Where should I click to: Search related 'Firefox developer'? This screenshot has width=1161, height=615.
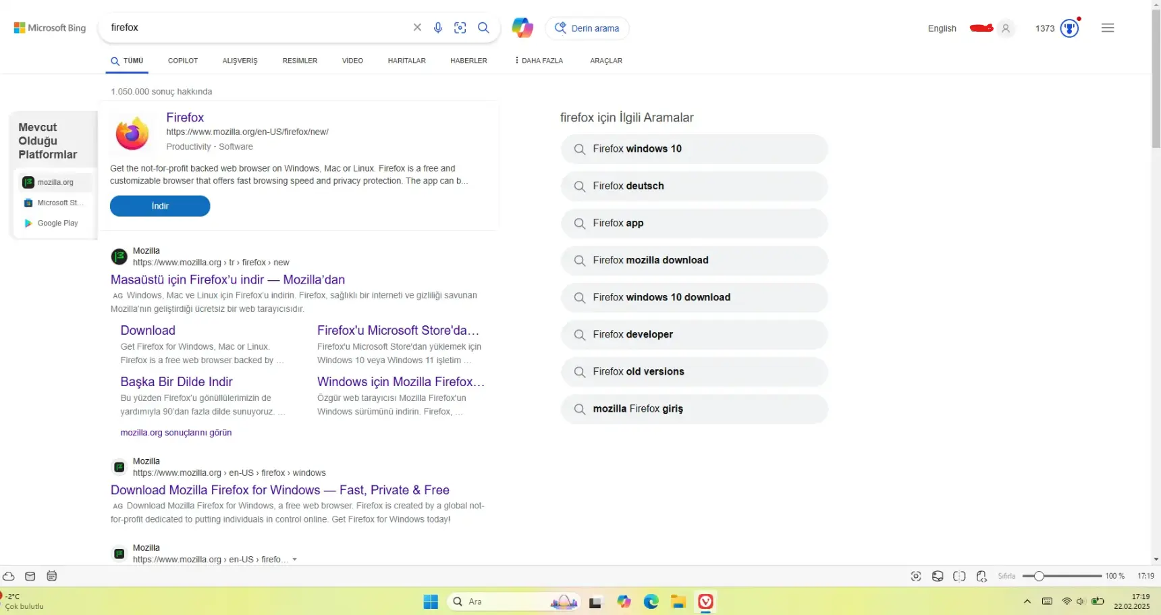(694, 335)
